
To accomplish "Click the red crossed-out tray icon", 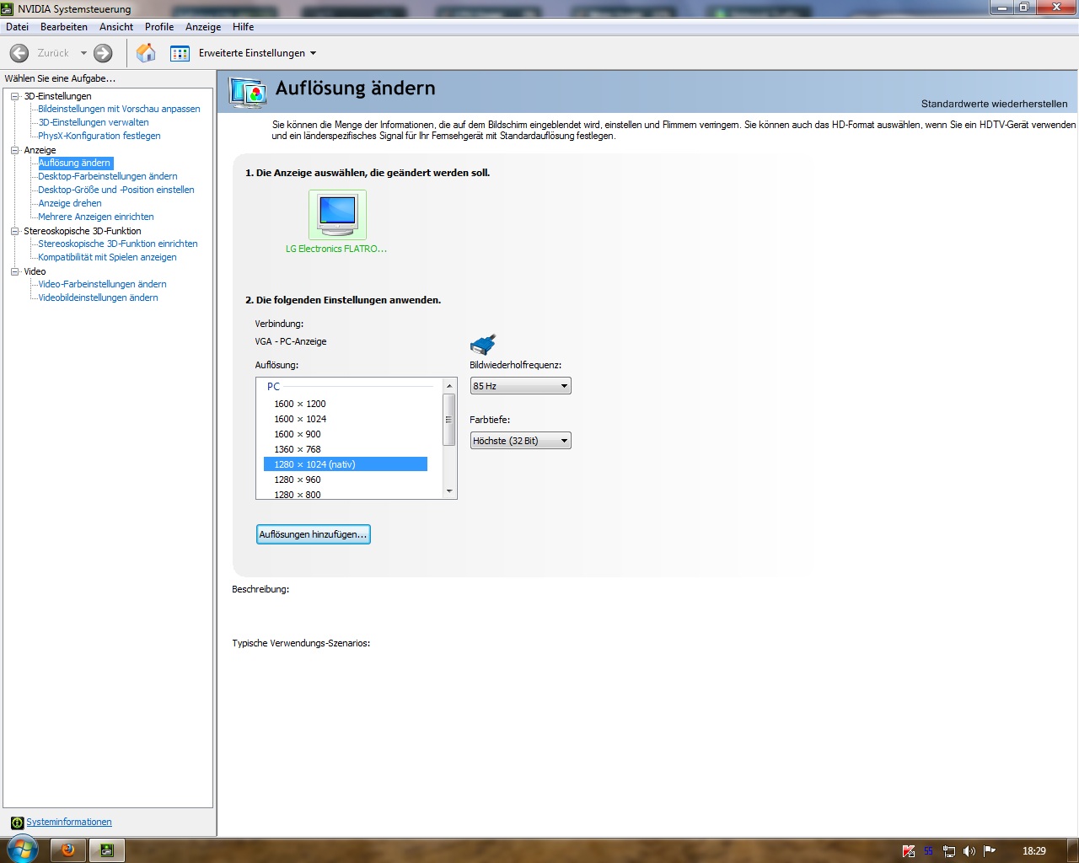I will coord(909,851).
